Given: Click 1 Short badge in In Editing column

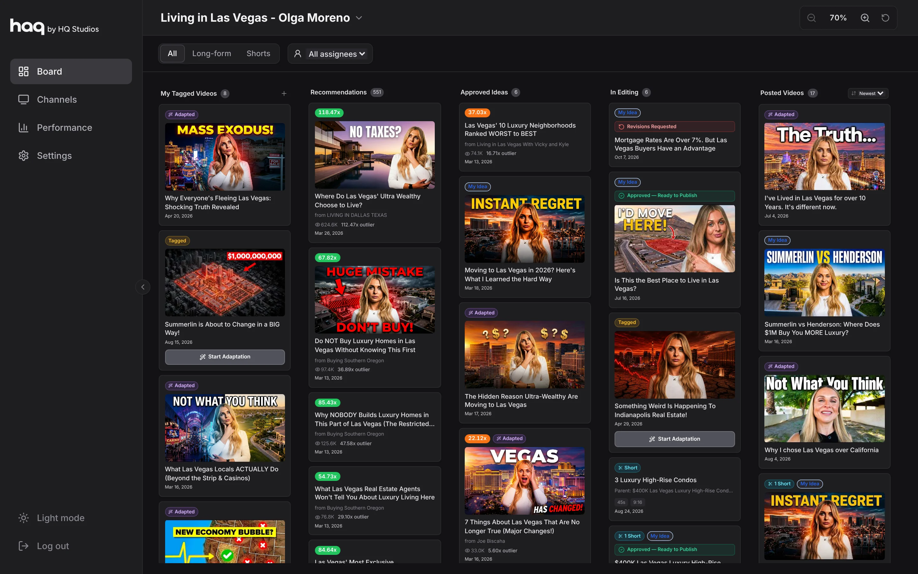Looking at the screenshot, I should tap(629, 536).
